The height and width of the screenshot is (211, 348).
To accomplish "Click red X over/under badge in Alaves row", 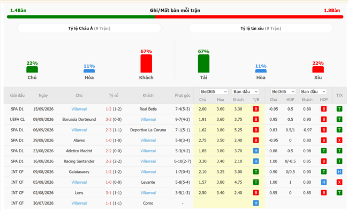I will tap(339, 140).
